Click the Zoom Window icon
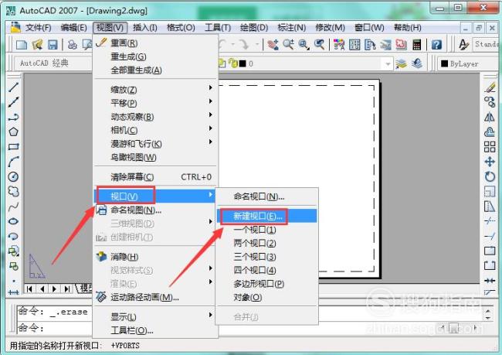 pyautogui.click(x=304, y=45)
